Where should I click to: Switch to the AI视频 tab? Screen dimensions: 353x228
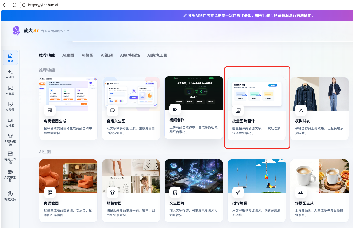point(107,55)
